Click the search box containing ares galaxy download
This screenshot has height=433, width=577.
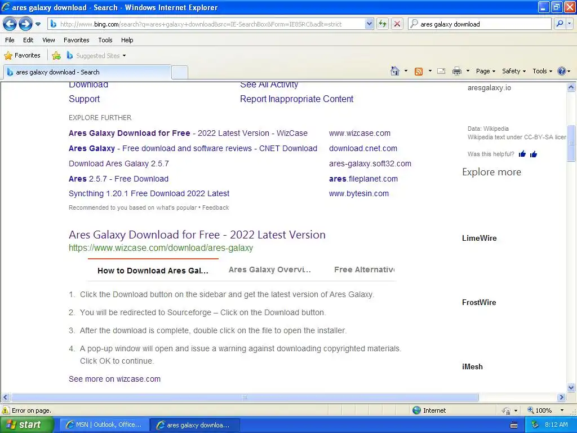(480, 24)
